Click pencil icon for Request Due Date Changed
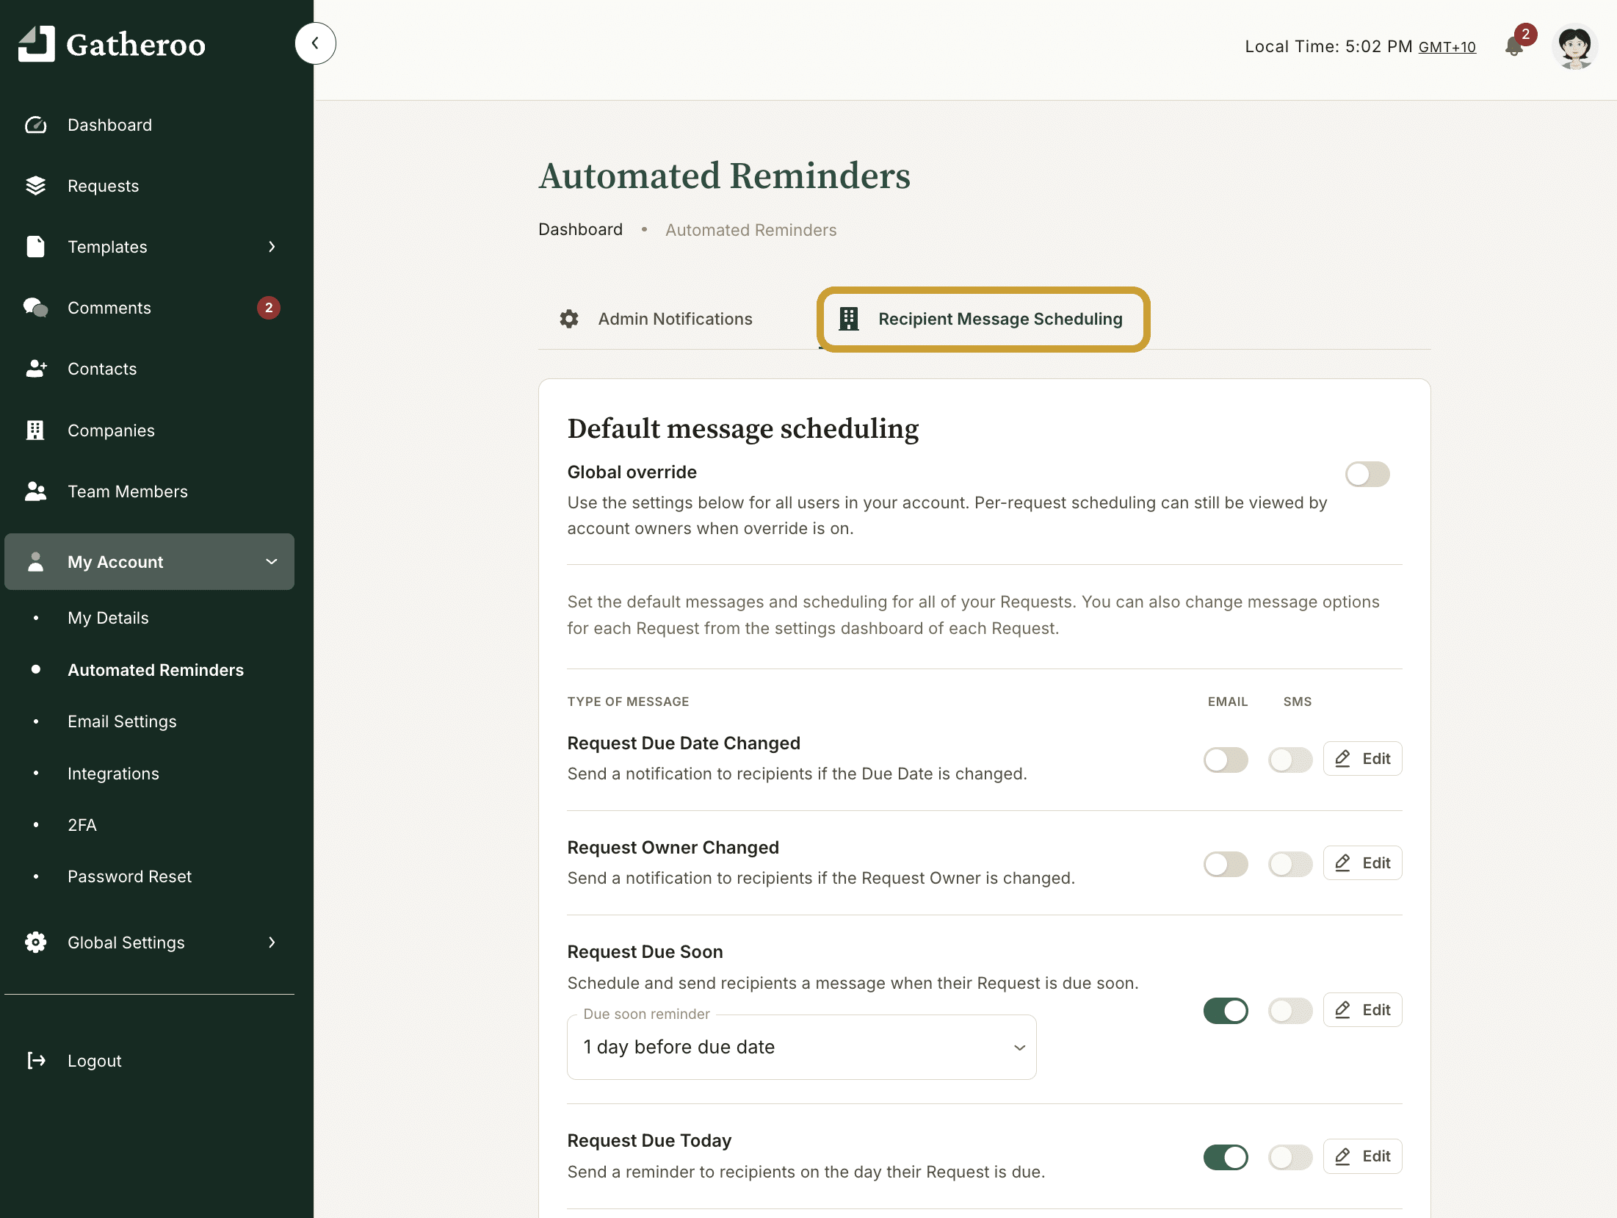Screen dimensions: 1617x1218 tap(1342, 759)
